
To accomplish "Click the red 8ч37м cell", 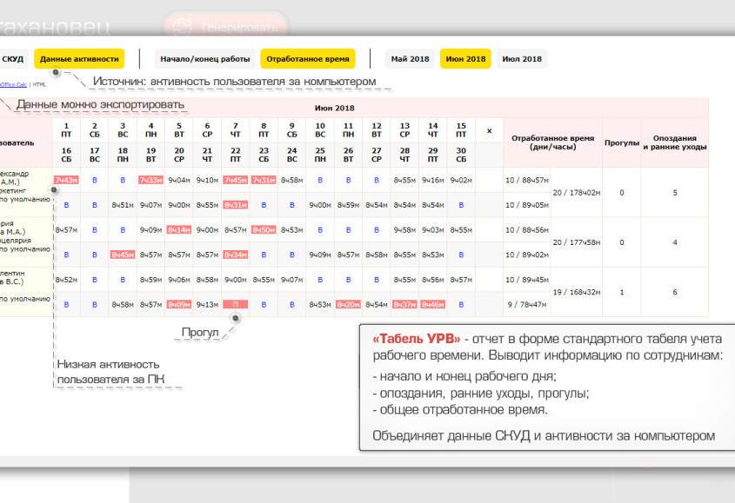I will (x=404, y=304).
